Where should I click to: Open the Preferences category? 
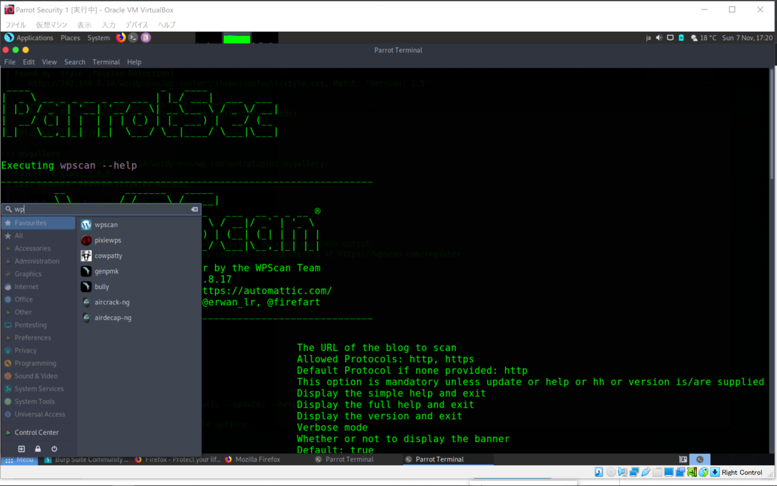coord(38,338)
